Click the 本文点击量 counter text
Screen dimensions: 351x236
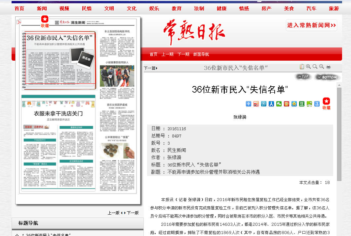point(314,182)
